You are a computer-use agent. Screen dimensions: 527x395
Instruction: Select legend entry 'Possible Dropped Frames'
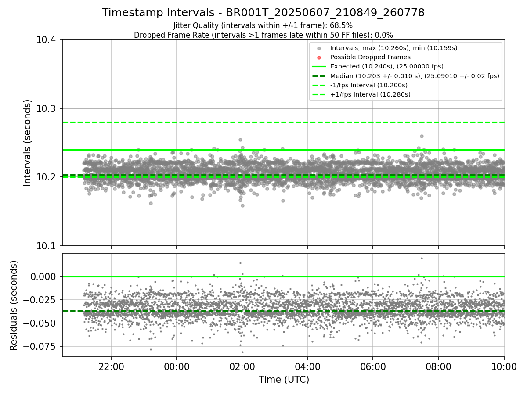coord(370,57)
